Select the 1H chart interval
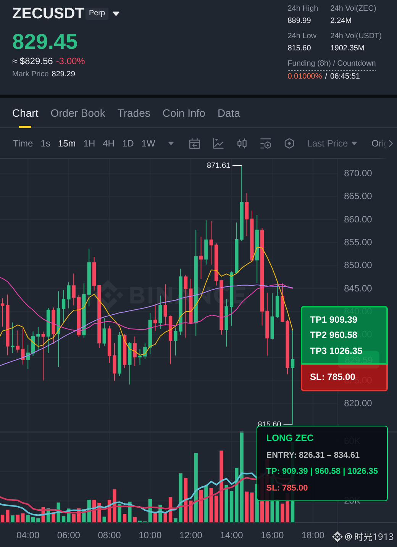 [89, 143]
